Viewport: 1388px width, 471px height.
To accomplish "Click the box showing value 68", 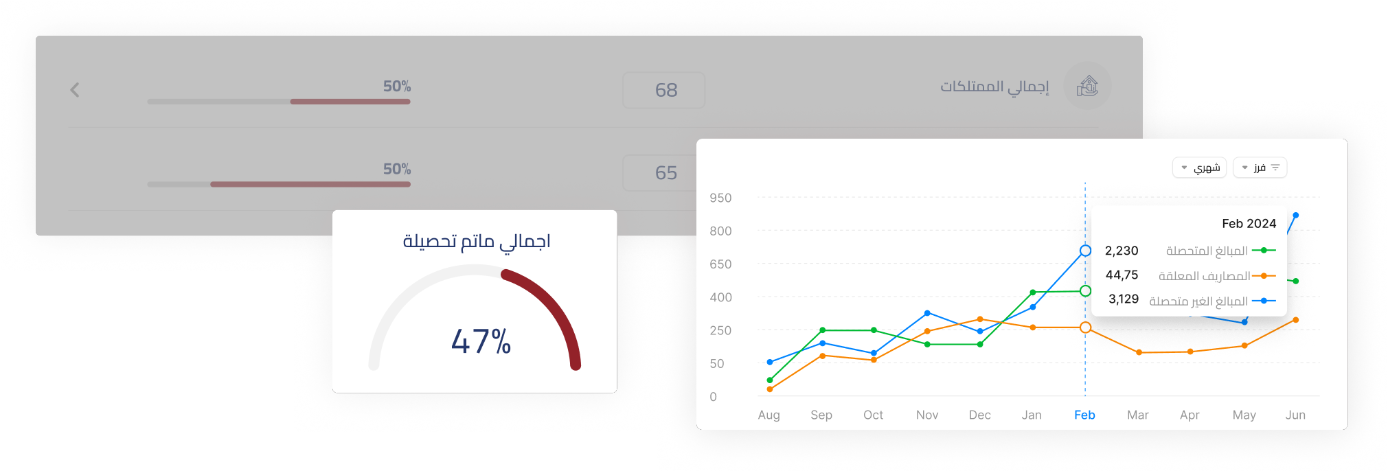I will point(663,90).
